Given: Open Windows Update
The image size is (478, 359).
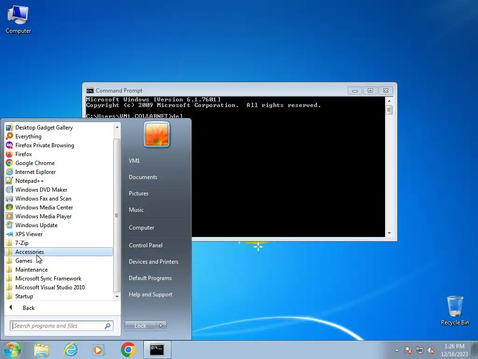Looking at the screenshot, I should coord(59,225).
